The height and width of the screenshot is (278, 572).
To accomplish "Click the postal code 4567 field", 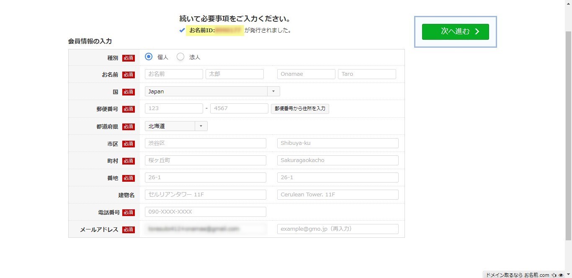I will point(239,108).
